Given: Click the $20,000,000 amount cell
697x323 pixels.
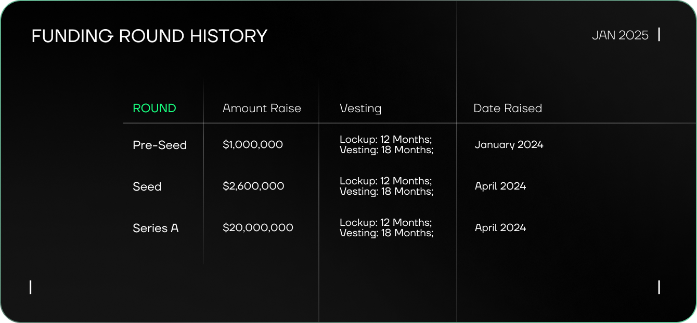Looking at the screenshot, I should tap(258, 227).
